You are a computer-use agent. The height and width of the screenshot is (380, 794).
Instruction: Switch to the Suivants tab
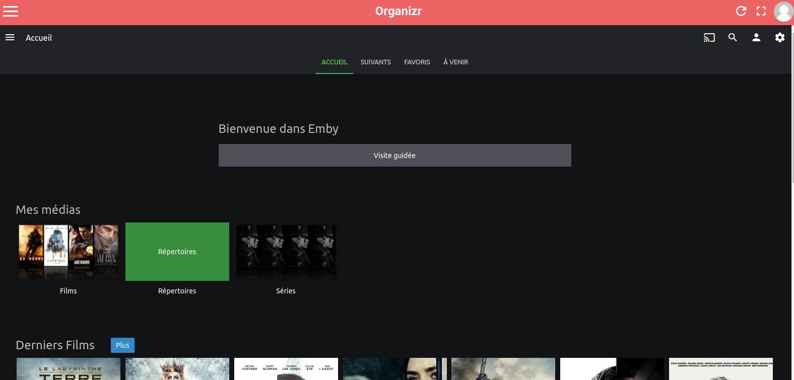pos(376,62)
